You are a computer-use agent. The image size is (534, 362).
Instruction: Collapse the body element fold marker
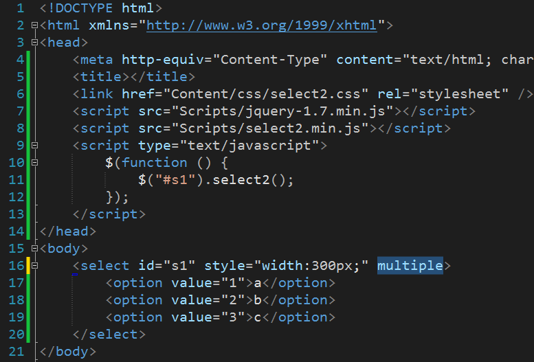tap(34, 248)
